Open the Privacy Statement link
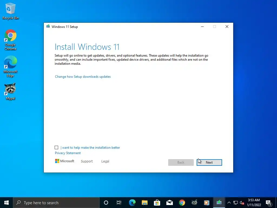This screenshot has height=208, width=277. click(68, 153)
